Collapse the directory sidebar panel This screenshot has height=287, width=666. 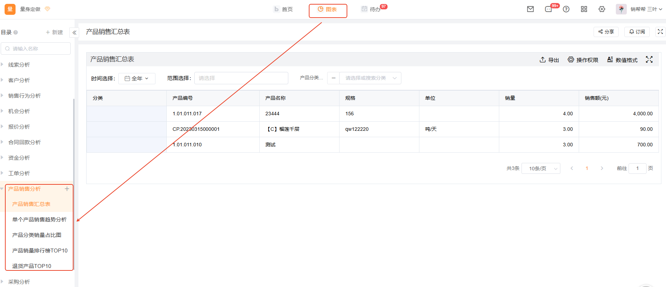click(74, 32)
